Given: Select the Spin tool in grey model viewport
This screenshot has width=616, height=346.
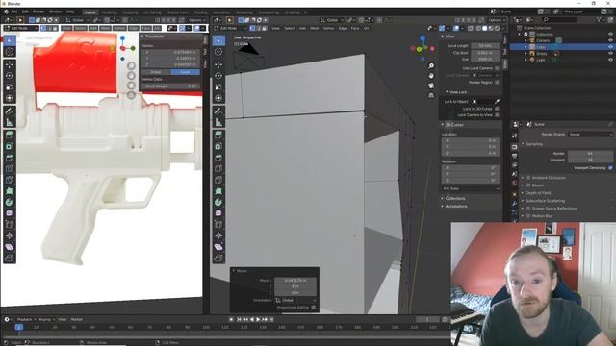Looking at the screenshot, I should pos(218,202).
